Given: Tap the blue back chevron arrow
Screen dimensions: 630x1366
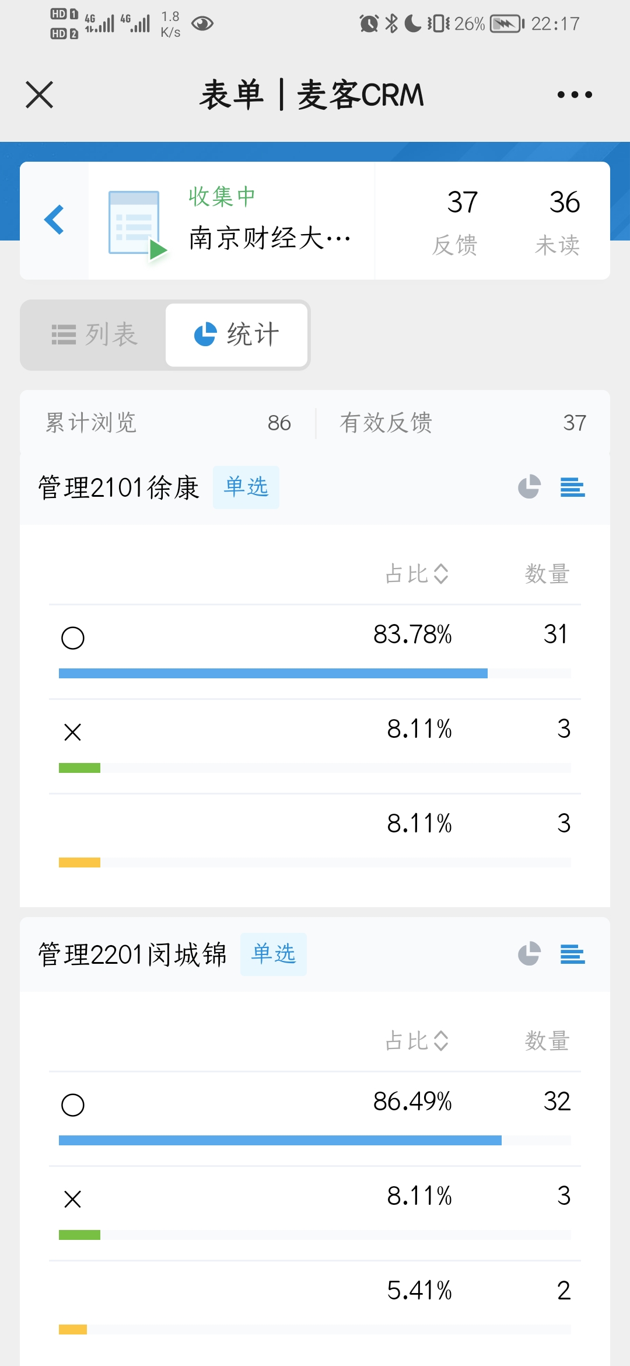Looking at the screenshot, I should (54, 220).
